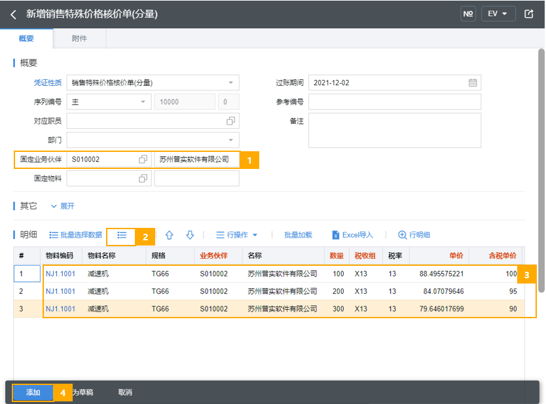Click the 10000 serial number field
The width and height of the screenshot is (546, 404).
185,102
